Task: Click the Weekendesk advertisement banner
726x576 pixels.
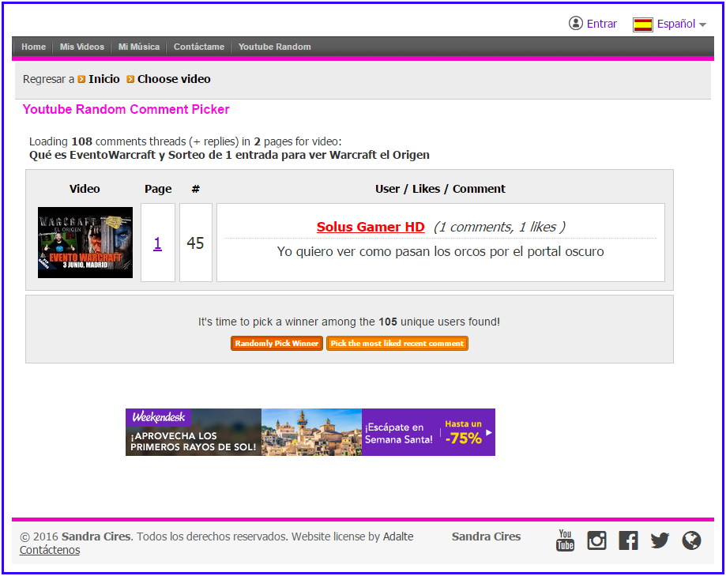Action: pyautogui.click(x=310, y=432)
